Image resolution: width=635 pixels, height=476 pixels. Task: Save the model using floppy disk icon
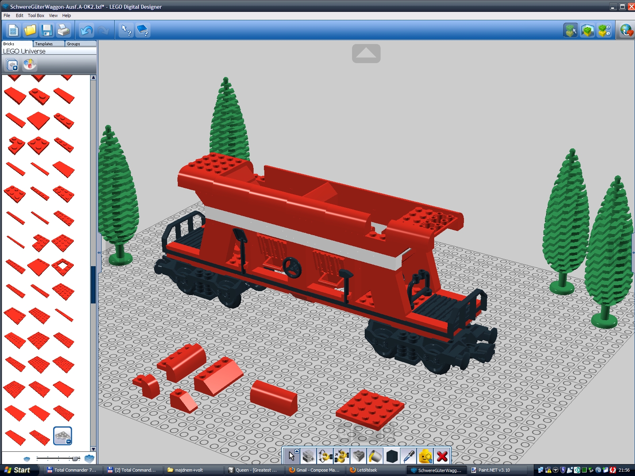click(47, 30)
